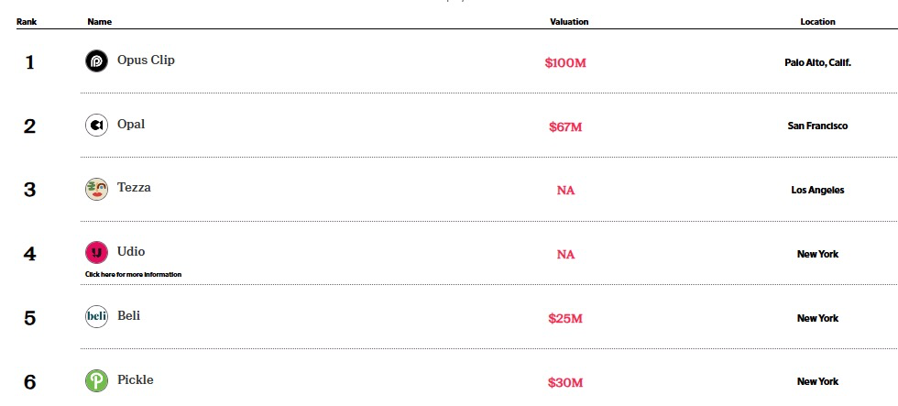898x406 pixels.
Task: Click the Palo Alto, Calif. location
Action: tap(817, 62)
